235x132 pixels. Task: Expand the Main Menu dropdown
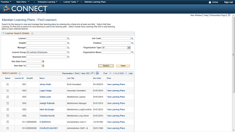pyautogui.click(x=23, y=2)
